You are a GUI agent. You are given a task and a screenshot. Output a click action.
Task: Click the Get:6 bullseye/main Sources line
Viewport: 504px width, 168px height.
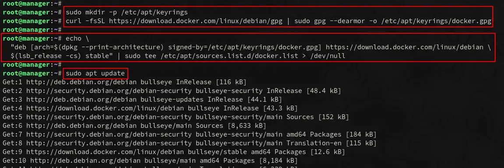point(134,126)
